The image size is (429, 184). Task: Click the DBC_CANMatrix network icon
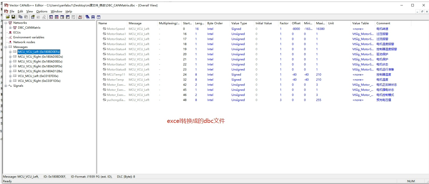[15, 27]
